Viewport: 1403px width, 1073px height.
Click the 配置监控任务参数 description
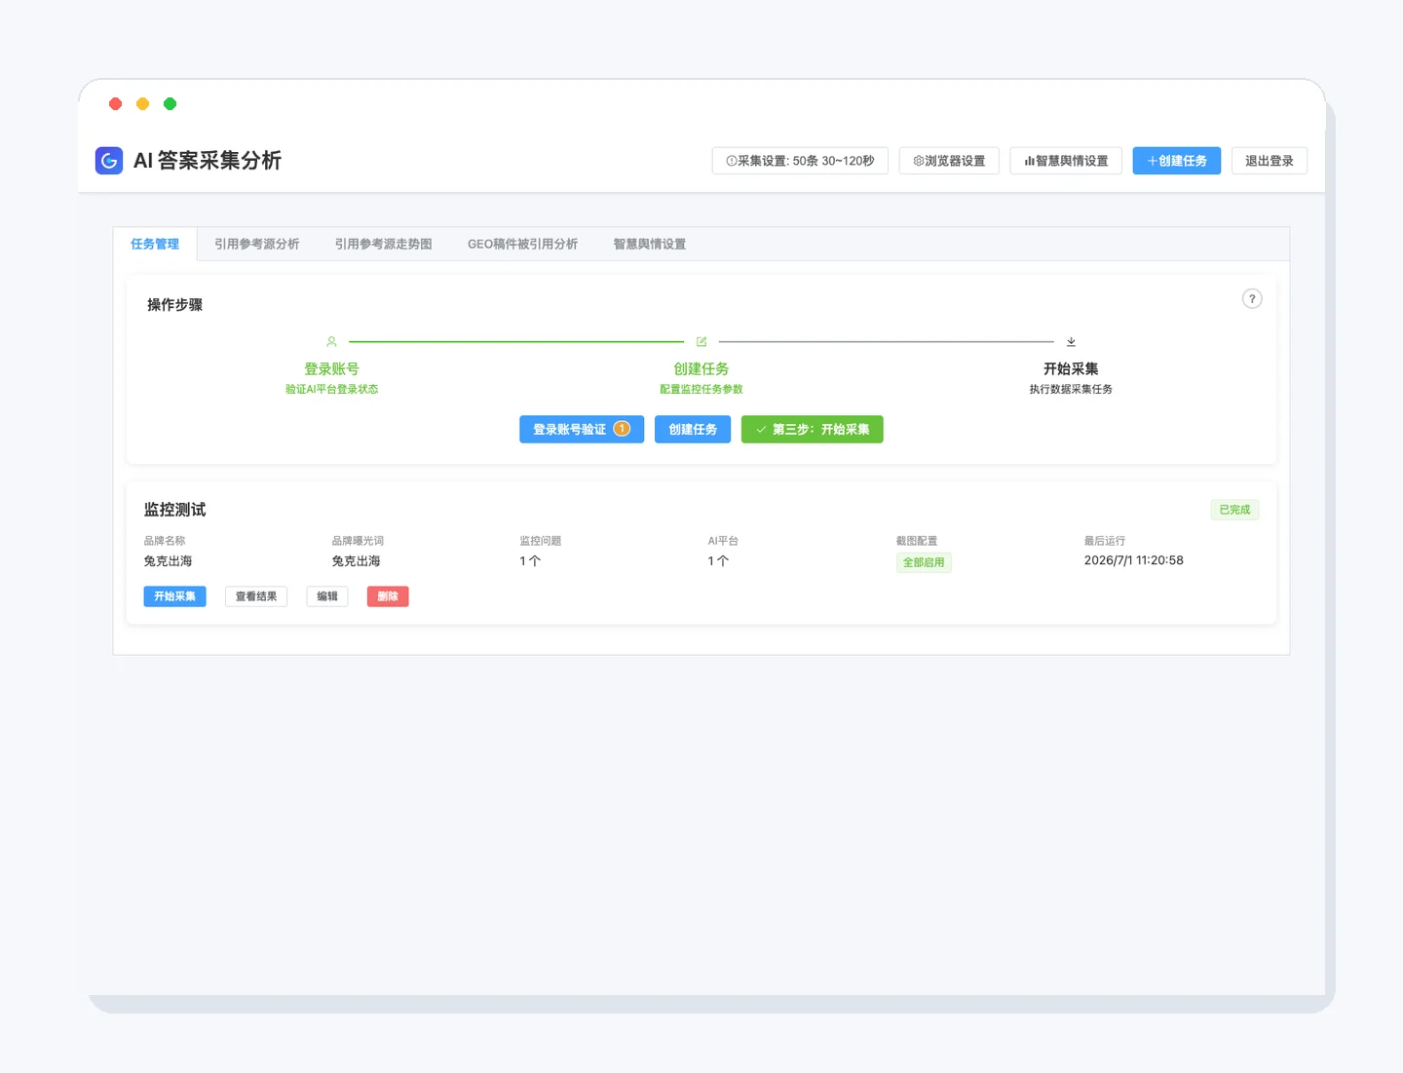(701, 389)
